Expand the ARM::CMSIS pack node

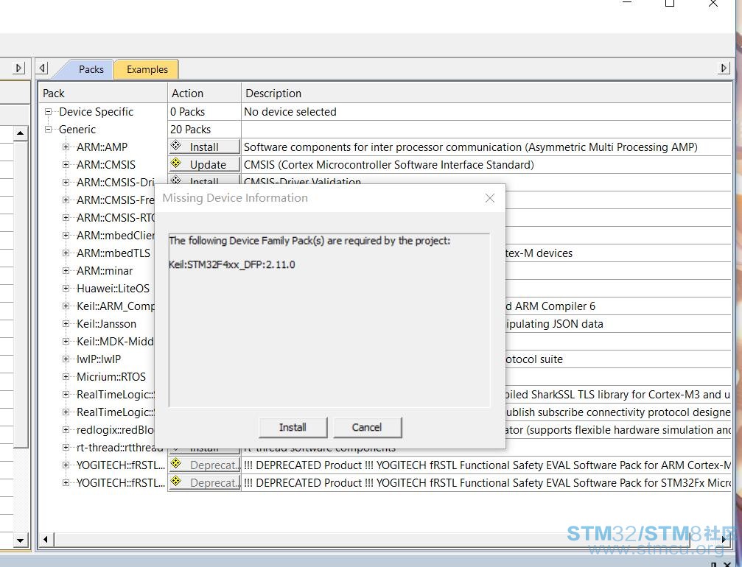pos(66,164)
